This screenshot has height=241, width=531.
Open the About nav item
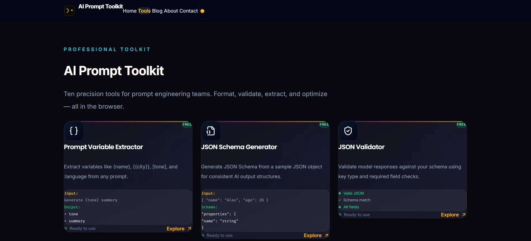[x=171, y=11]
